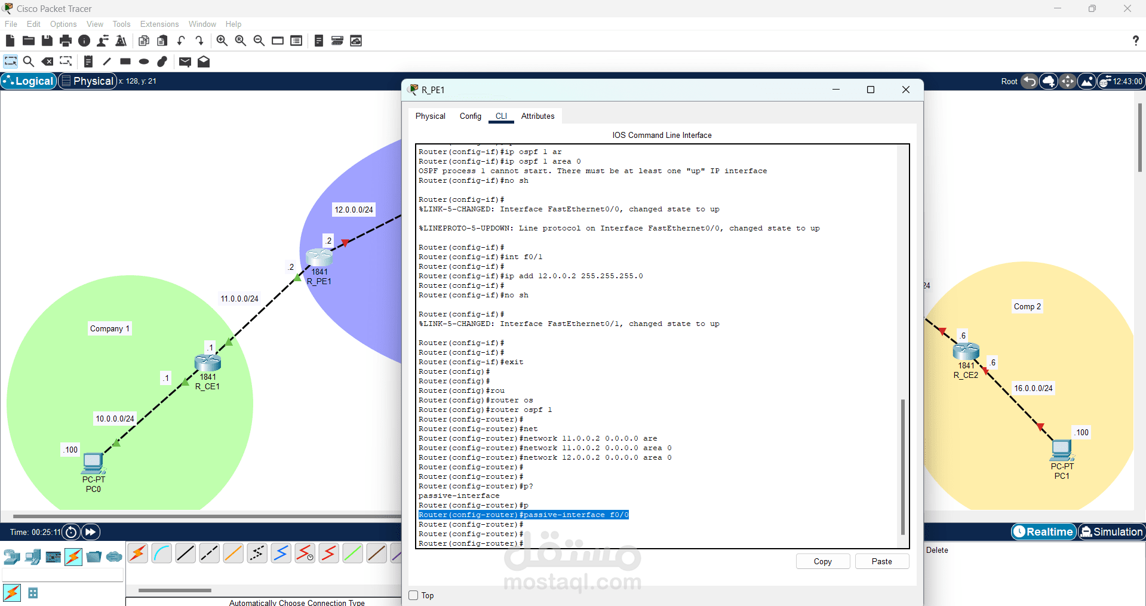Click the CLI terminal vertical scrollbar
The height and width of the screenshot is (606, 1146).
(x=903, y=467)
